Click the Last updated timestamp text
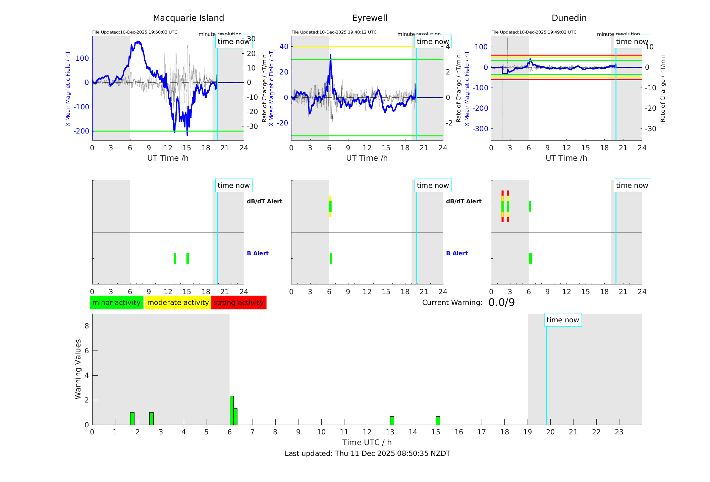This screenshot has width=710, height=482. pos(367,453)
